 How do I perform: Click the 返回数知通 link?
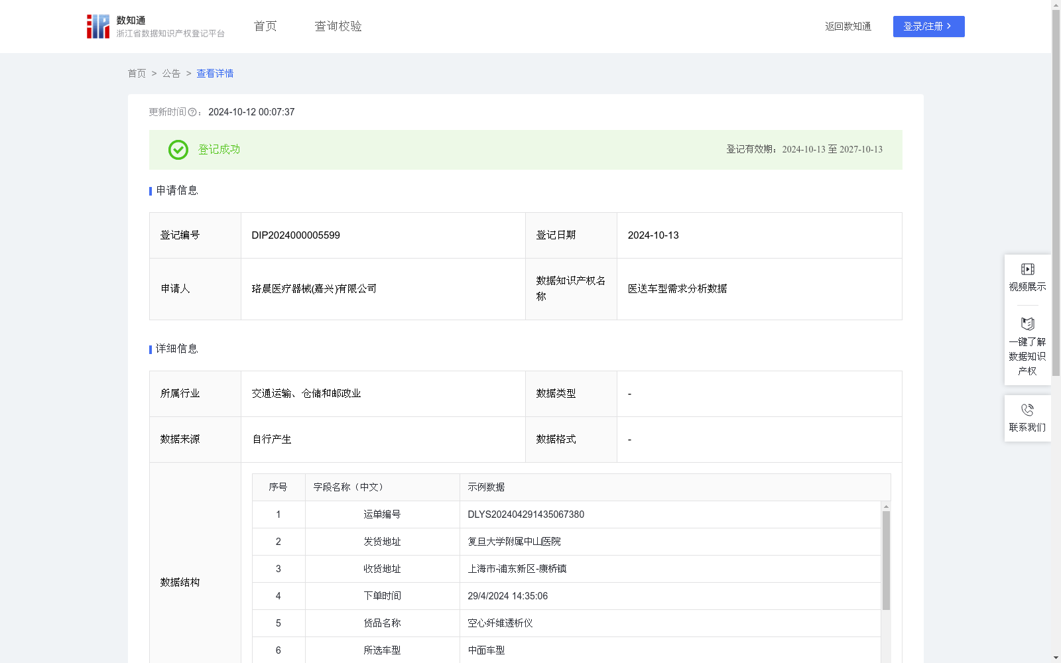pos(848,27)
